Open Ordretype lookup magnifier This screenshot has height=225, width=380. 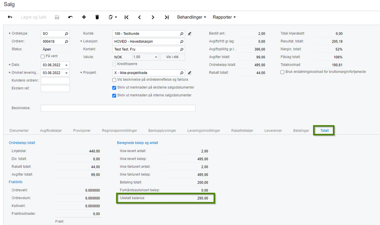point(67,34)
